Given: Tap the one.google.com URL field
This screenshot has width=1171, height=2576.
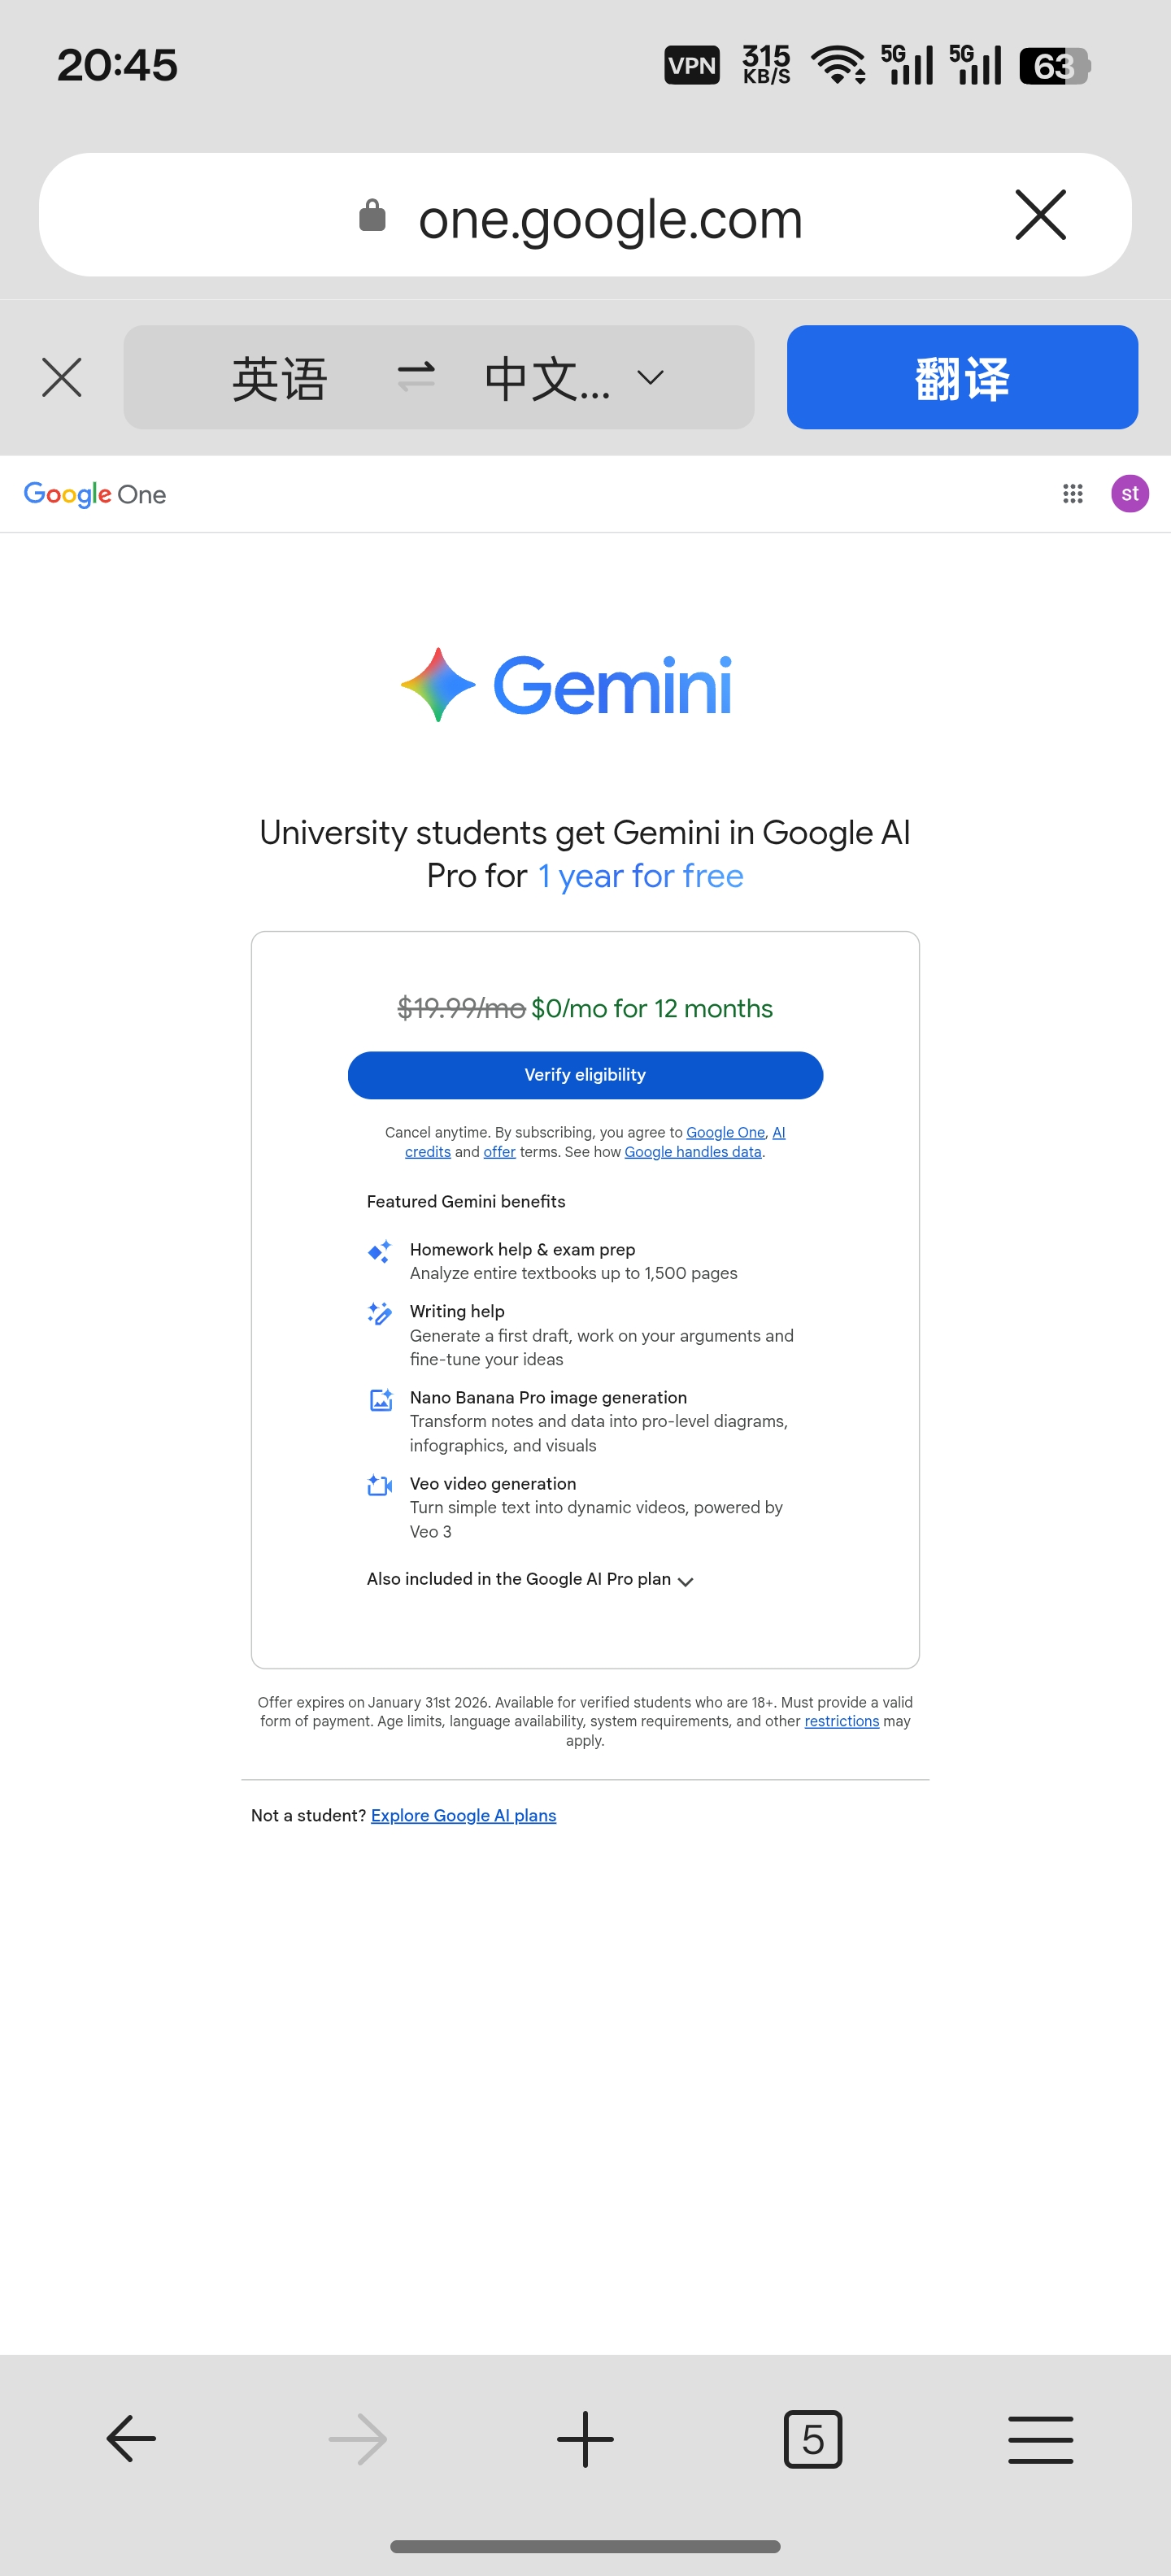Looking at the screenshot, I should [610, 219].
